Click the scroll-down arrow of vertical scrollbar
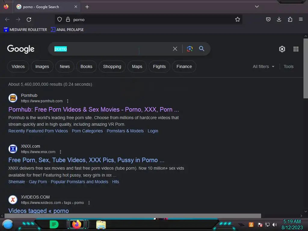Screen dimensions: 308x231 (x=306, y=211)
